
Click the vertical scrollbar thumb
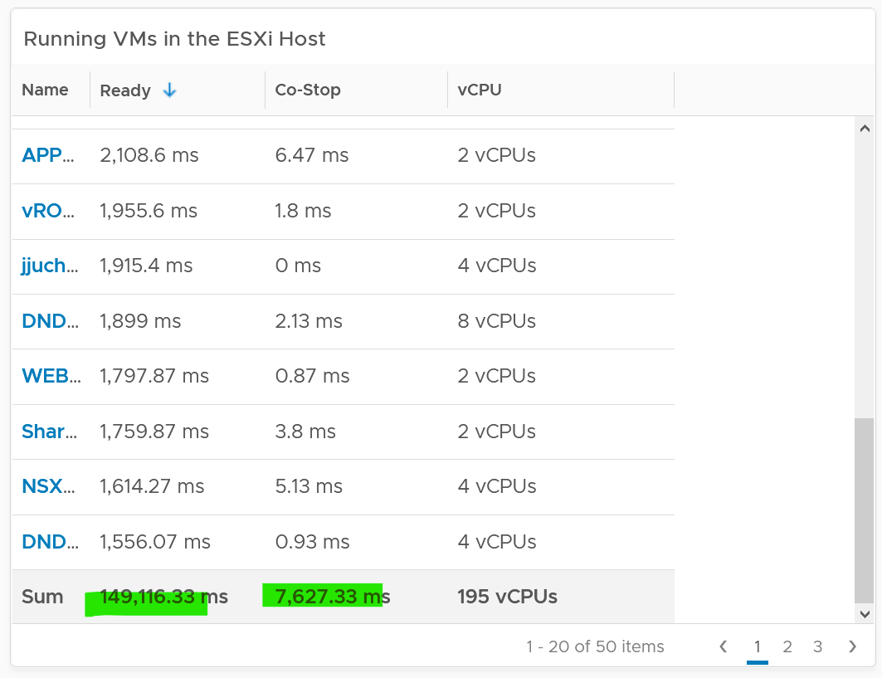(864, 510)
